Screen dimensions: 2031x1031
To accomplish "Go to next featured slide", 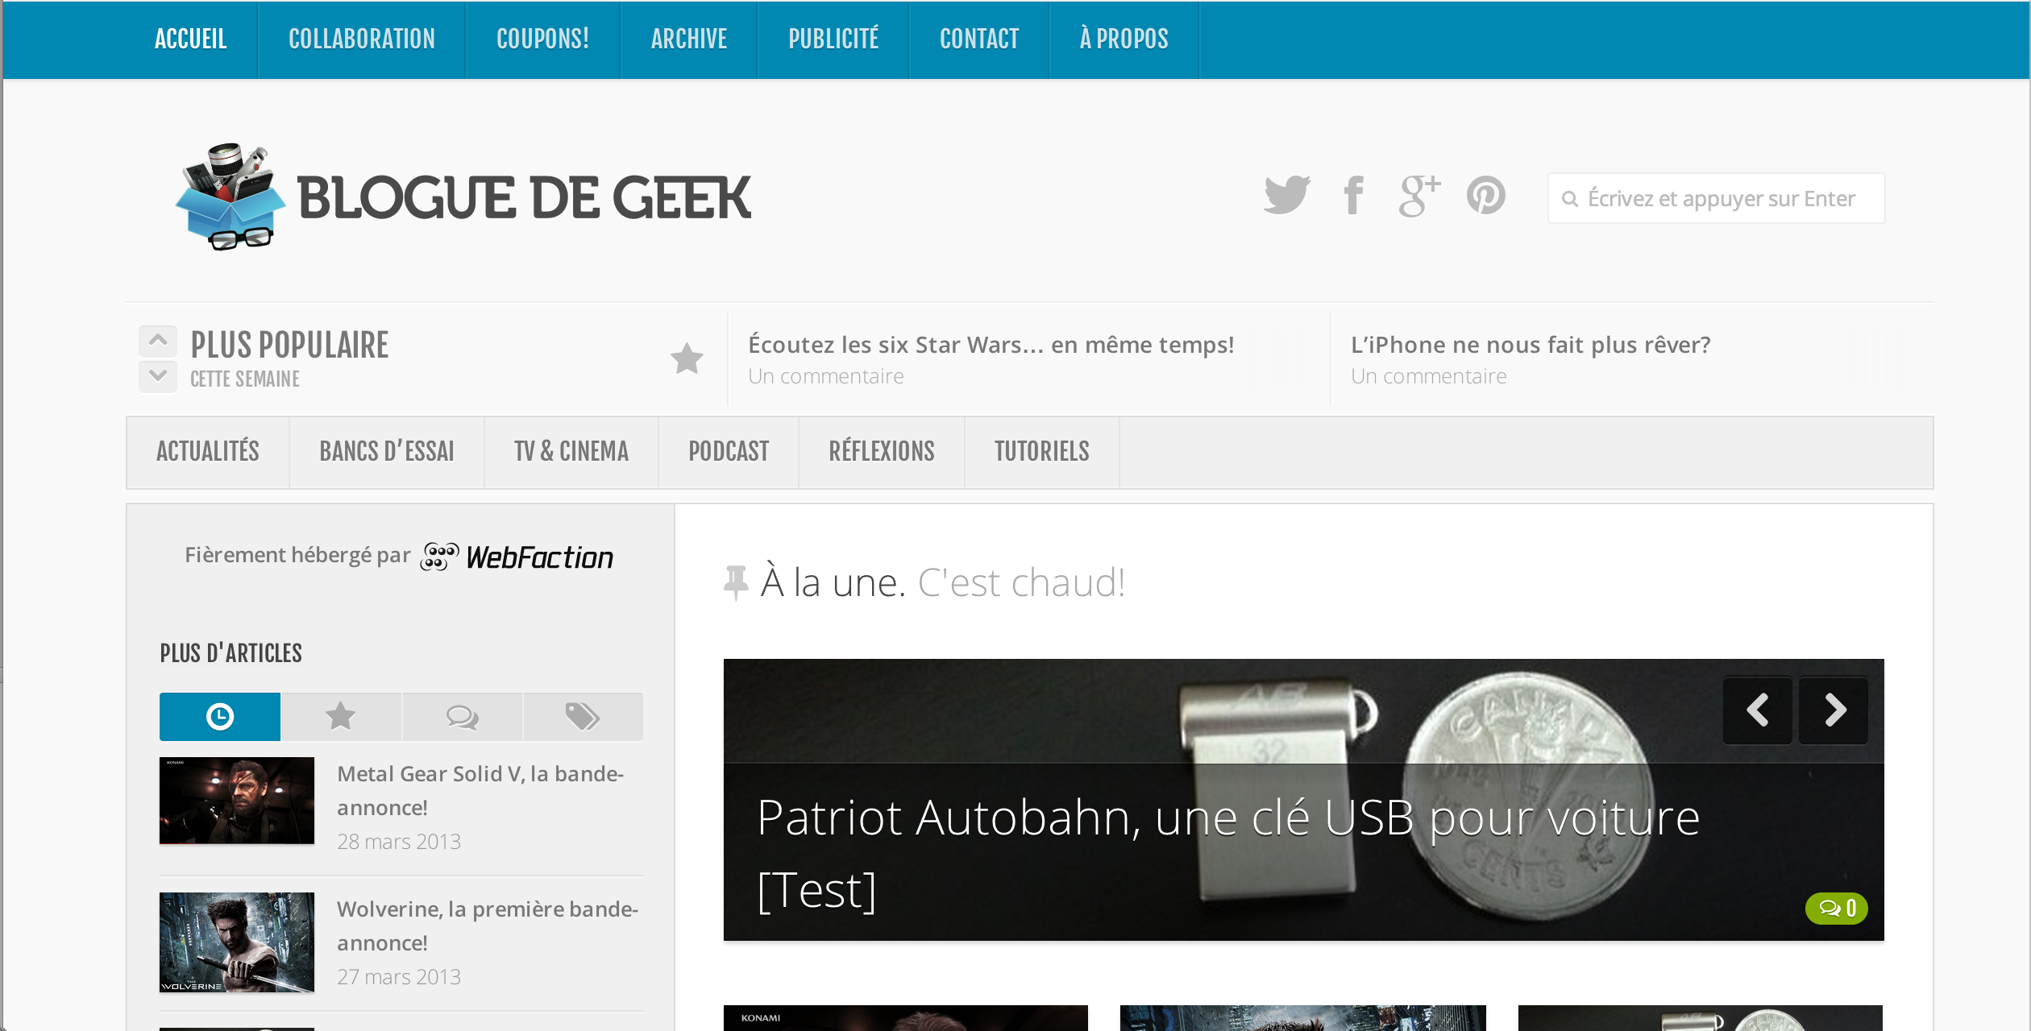I will [x=1834, y=710].
